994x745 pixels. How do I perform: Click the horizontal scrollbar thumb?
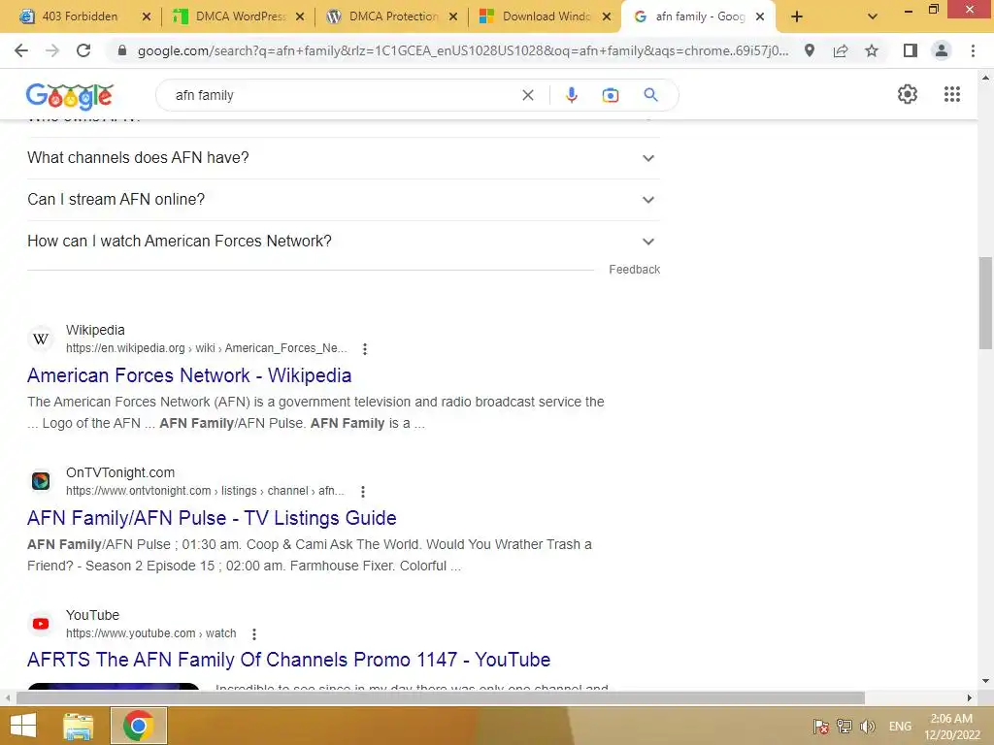(x=440, y=698)
